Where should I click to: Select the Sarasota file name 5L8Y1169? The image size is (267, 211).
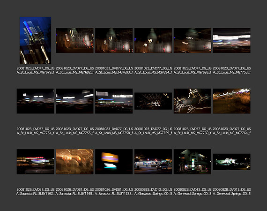(74, 191)
